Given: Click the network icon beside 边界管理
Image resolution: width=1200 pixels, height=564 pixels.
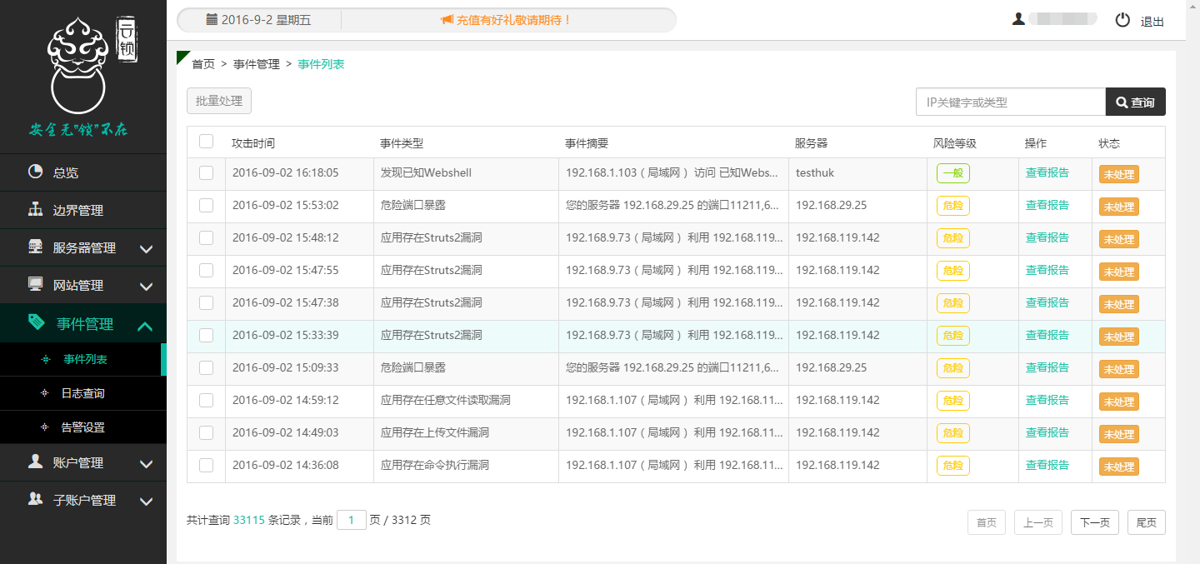Looking at the screenshot, I should tap(35, 210).
